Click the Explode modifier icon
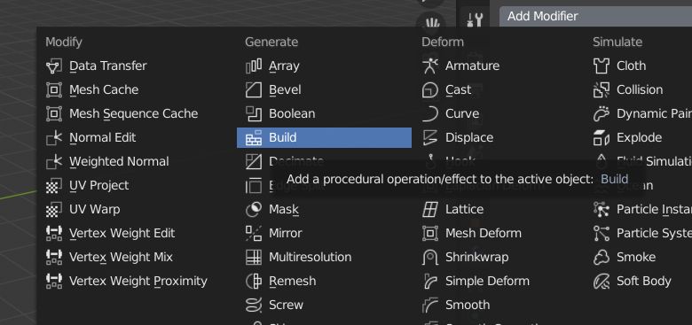 click(602, 138)
